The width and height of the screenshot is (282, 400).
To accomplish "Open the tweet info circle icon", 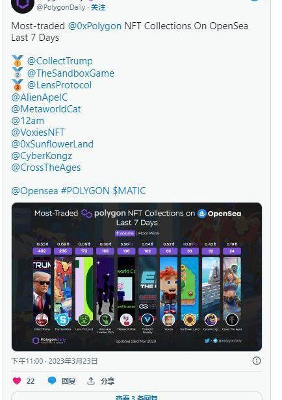I will 257,361.
